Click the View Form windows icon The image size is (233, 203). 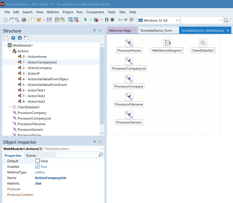[x=12, y=20]
